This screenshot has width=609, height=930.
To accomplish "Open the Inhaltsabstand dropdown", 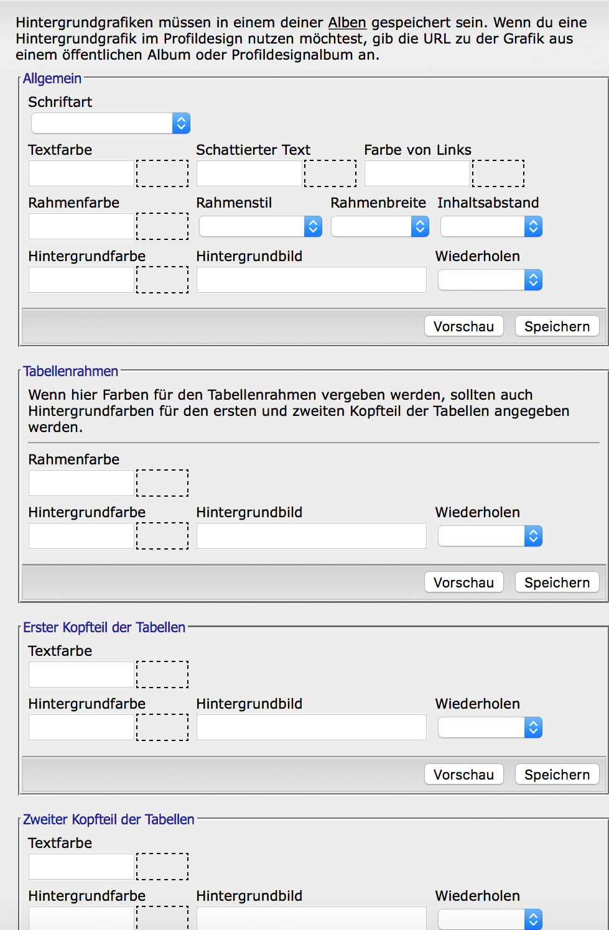I will point(491,226).
